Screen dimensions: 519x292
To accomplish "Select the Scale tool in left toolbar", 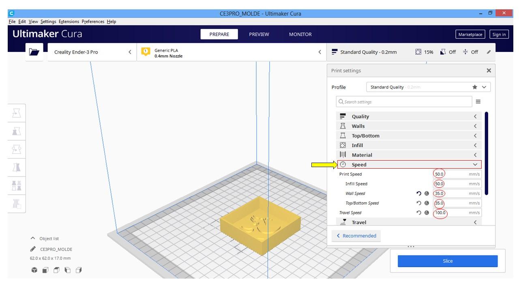I will point(17,131).
